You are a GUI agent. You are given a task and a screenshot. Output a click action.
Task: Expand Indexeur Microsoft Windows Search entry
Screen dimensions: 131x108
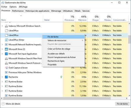(2, 26)
